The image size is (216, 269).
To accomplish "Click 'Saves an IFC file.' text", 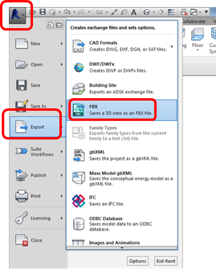I will [107, 204].
